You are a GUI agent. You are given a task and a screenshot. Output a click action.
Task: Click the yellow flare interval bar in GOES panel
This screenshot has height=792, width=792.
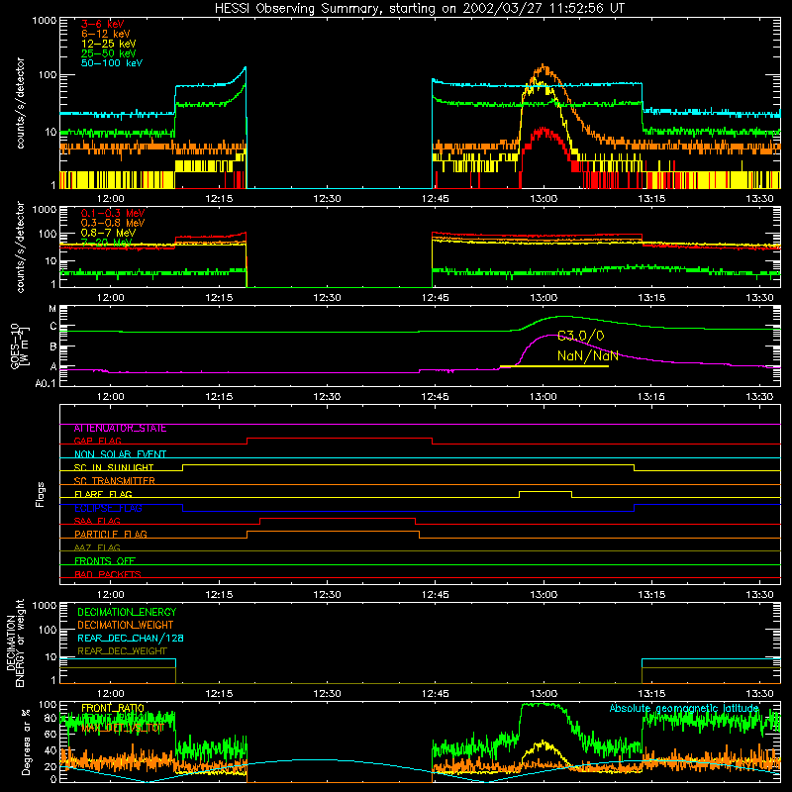point(554,366)
